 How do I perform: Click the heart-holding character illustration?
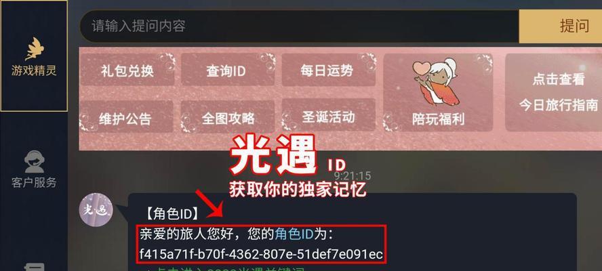coord(435,81)
